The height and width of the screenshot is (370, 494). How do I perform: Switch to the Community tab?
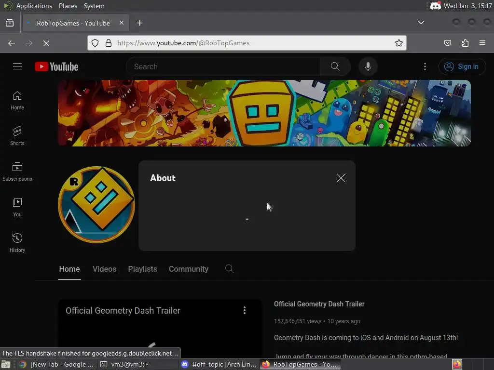pos(189,269)
